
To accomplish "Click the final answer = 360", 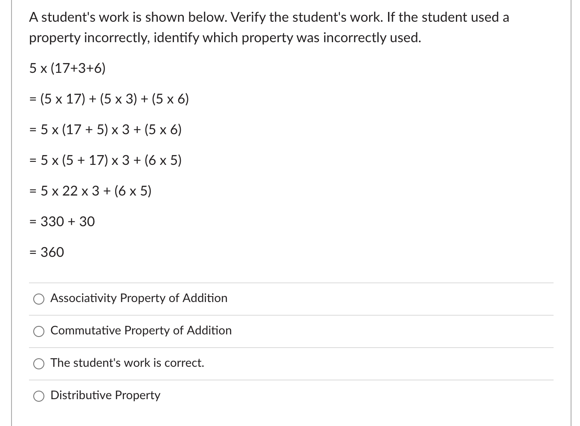I will pyautogui.click(x=46, y=252).
